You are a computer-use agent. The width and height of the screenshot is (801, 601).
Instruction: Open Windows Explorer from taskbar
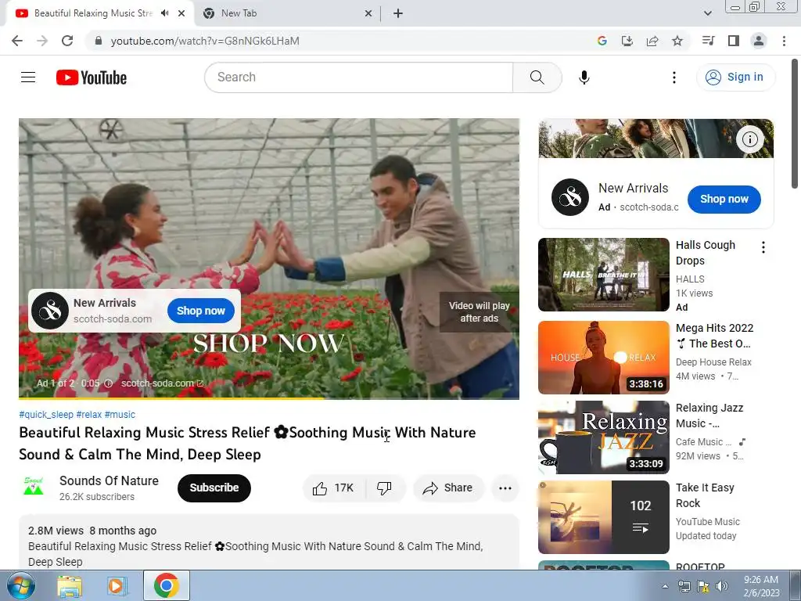[x=69, y=586]
